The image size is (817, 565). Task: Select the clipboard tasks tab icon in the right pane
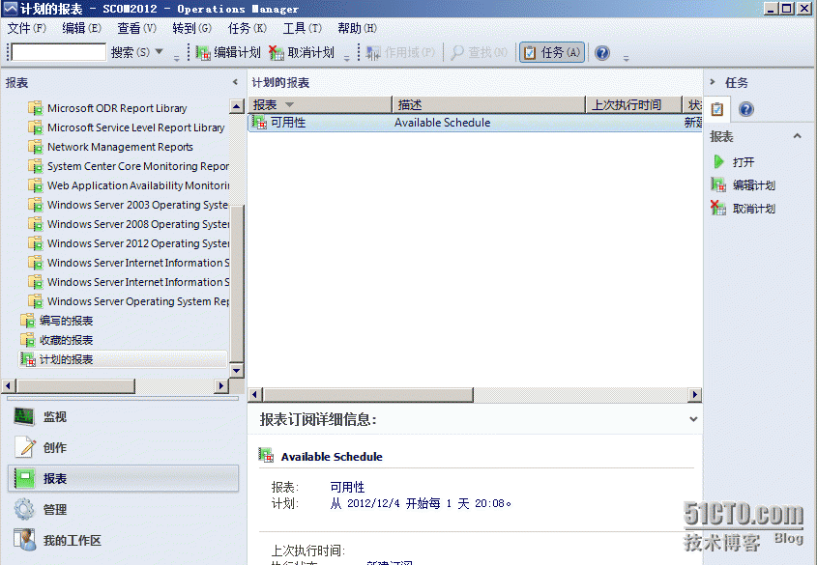pos(717,109)
